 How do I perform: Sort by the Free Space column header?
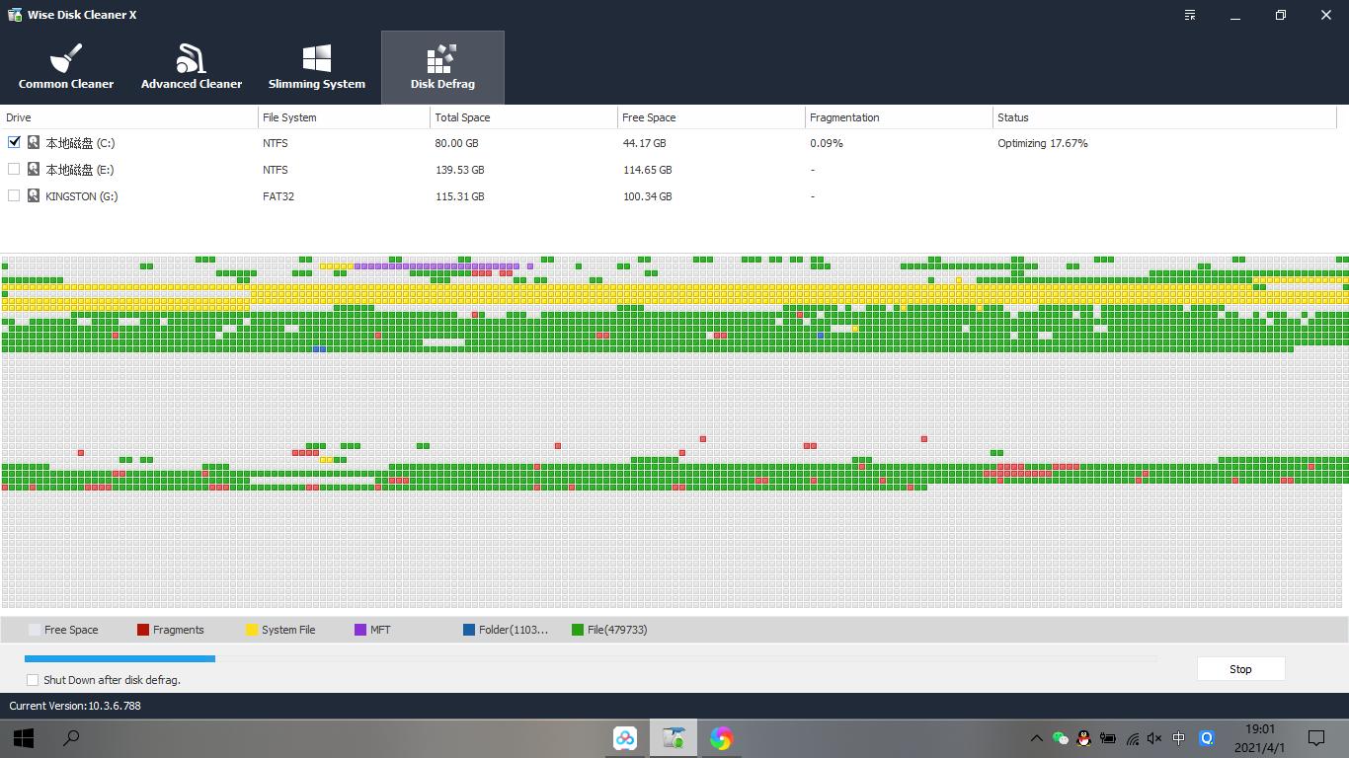[711, 117]
